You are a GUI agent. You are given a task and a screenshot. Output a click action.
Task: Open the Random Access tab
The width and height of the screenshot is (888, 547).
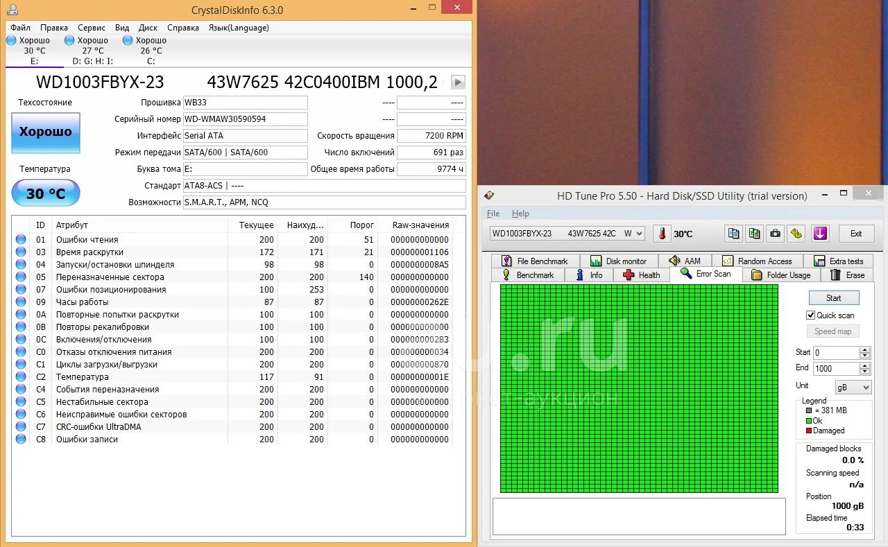pyautogui.click(x=758, y=261)
